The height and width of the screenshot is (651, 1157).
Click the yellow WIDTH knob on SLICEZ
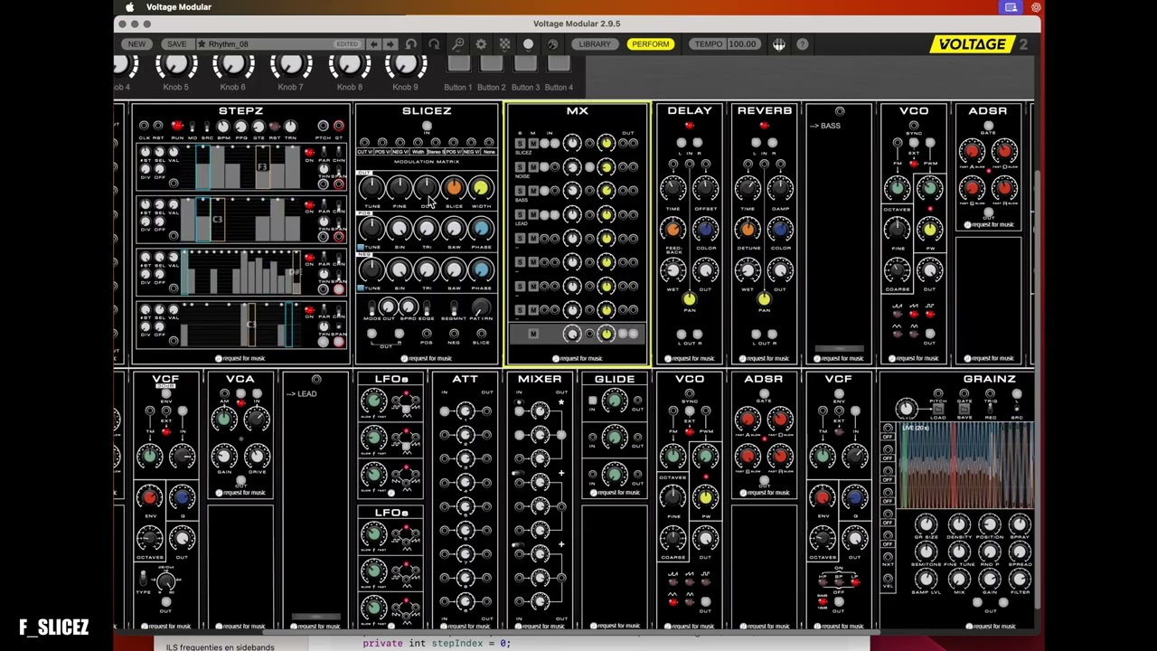tap(481, 187)
